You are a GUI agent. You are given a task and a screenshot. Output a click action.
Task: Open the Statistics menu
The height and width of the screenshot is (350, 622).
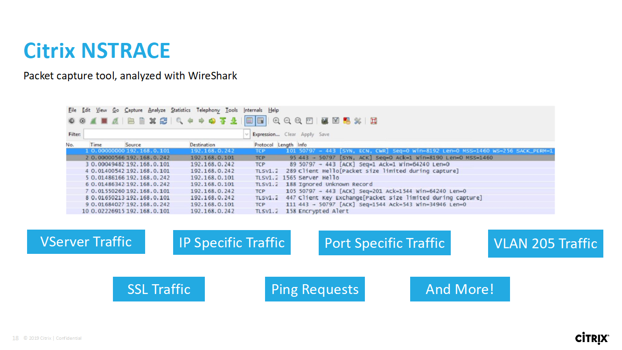181,110
